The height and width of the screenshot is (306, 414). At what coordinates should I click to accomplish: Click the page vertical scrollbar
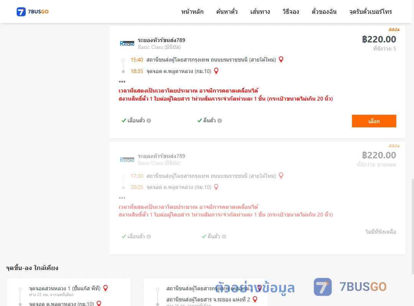tap(413, 227)
